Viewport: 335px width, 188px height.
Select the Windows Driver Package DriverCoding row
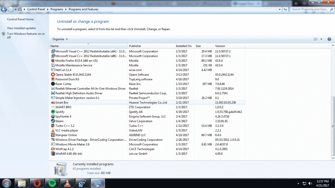[147, 140]
